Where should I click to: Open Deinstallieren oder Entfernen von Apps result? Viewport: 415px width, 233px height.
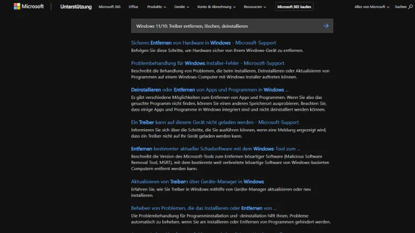click(210, 90)
